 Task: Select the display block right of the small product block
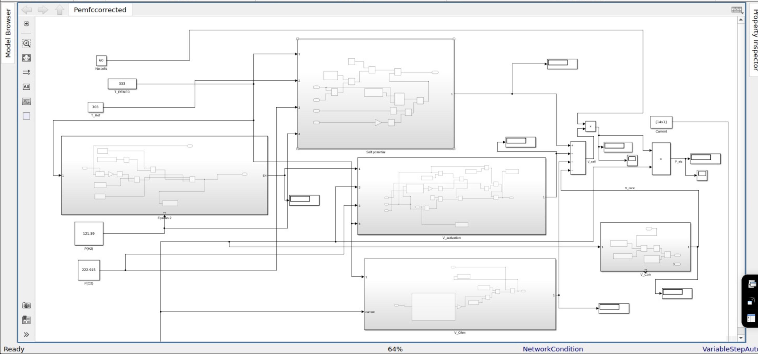(618, 147)
